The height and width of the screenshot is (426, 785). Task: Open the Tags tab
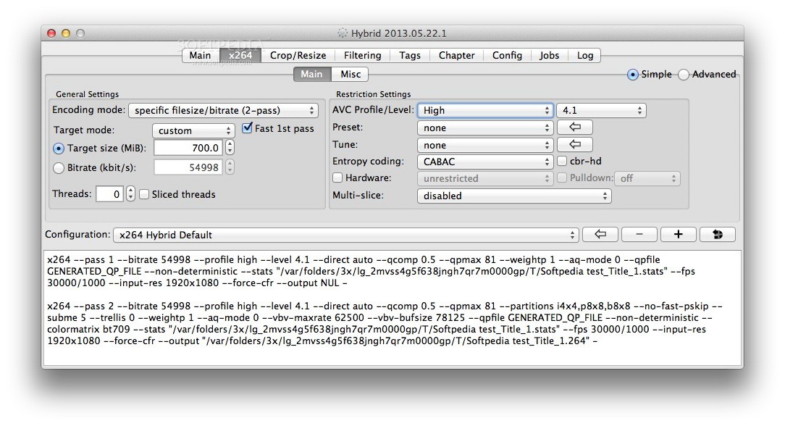[x=410, y=55]
